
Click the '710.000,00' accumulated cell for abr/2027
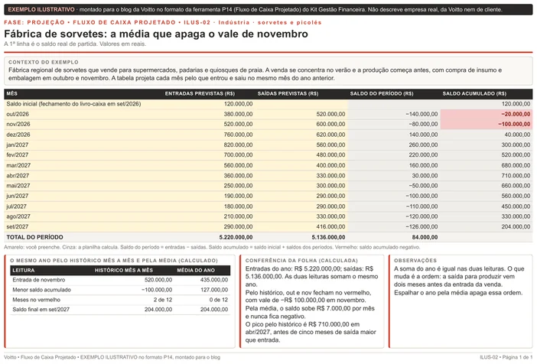pyautogui.click(x=516, y=176)
